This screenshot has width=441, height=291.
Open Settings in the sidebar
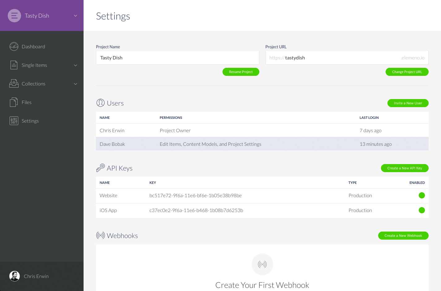click(30, 121)
